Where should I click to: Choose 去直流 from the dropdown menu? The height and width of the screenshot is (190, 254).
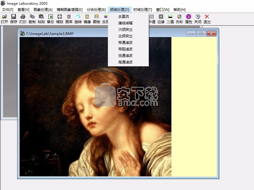128,17
